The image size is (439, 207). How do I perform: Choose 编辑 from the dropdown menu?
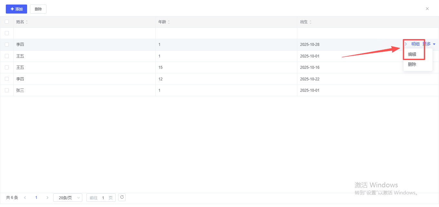(412, 54)
